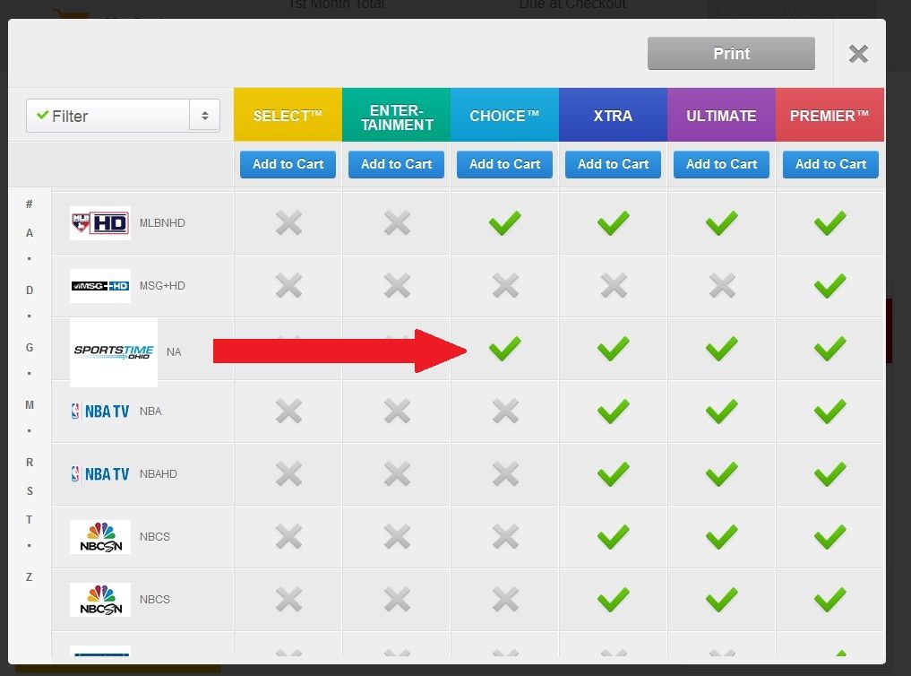Select the ULTIMATE package header
This screenshot has width=911, height=676.
[x=721, y=115]
